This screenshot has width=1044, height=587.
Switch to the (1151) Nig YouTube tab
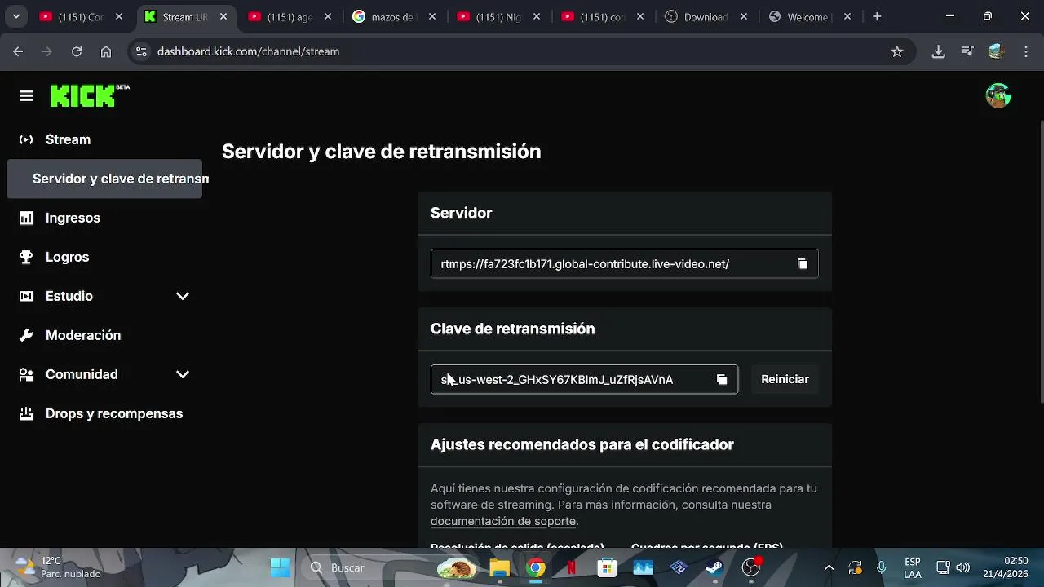coord(498,16)
